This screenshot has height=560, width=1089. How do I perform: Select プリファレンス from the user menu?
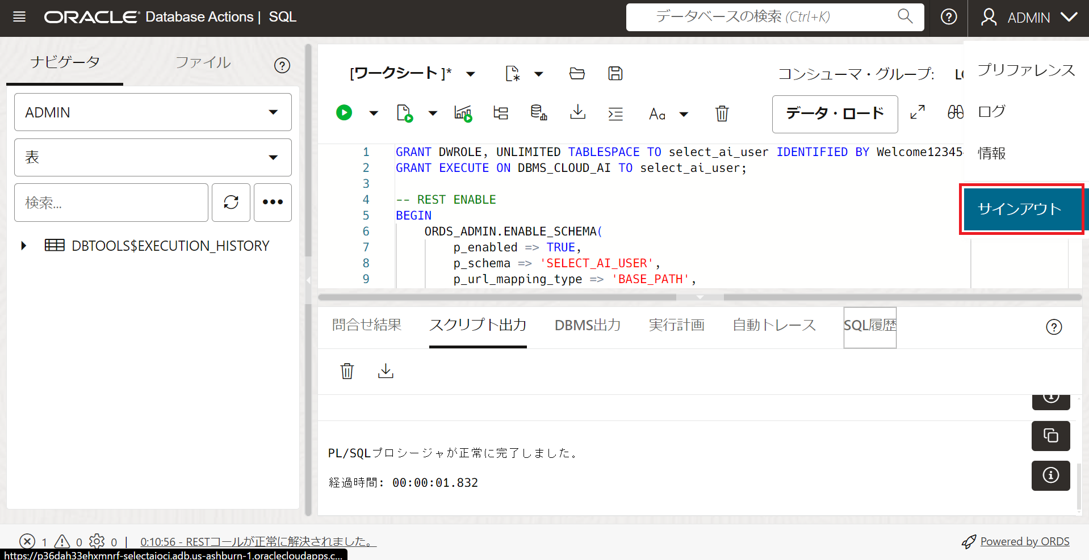[x=1026, y=70]
